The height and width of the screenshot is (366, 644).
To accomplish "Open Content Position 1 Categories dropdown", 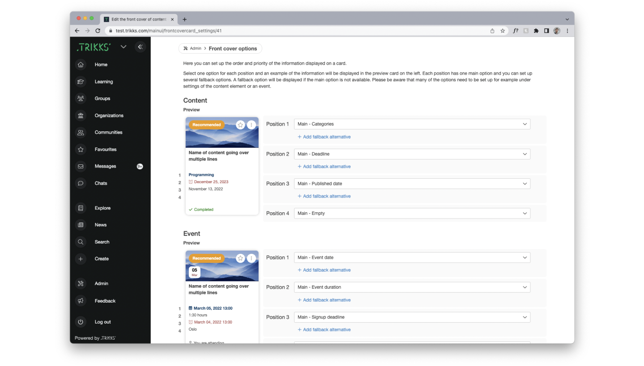I will [x=412, y=124].
